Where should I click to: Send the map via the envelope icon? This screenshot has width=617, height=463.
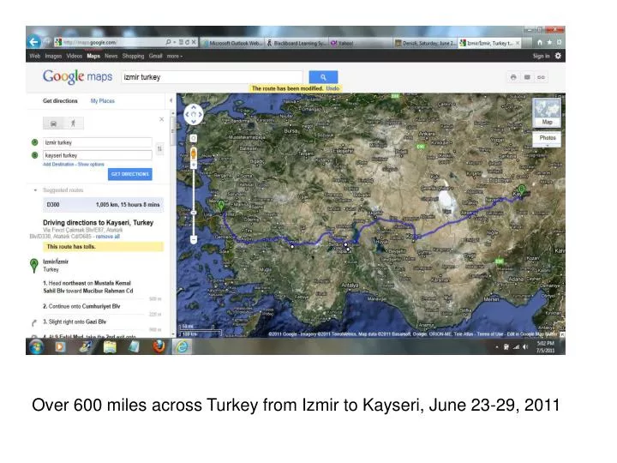[x=527, y=77]
